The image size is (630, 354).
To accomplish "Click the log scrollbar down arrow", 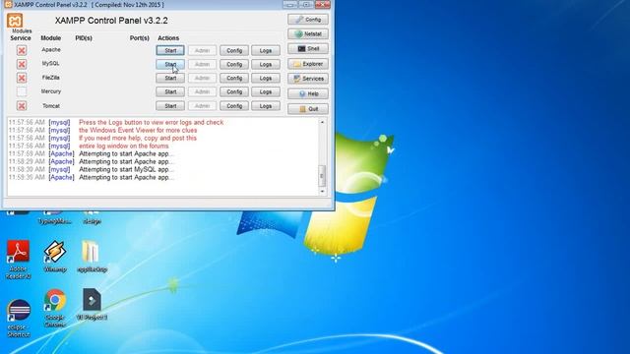I will pyautogui.click(x=322, y=192).
